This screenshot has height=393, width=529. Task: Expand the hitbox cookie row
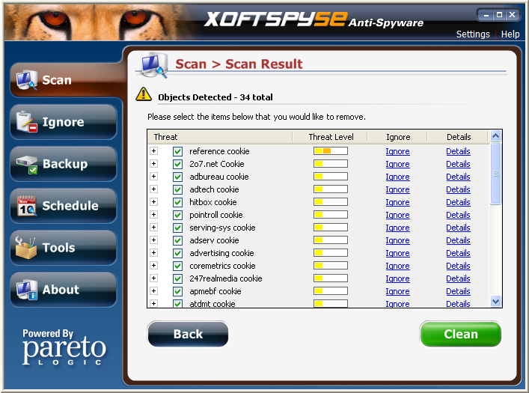154,201
